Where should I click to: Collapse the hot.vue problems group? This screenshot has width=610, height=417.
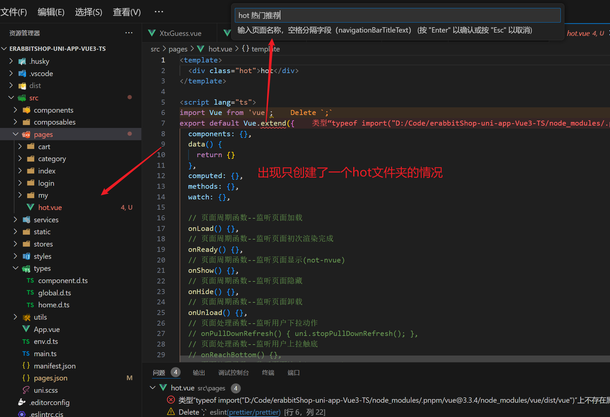tap(153, 388)
